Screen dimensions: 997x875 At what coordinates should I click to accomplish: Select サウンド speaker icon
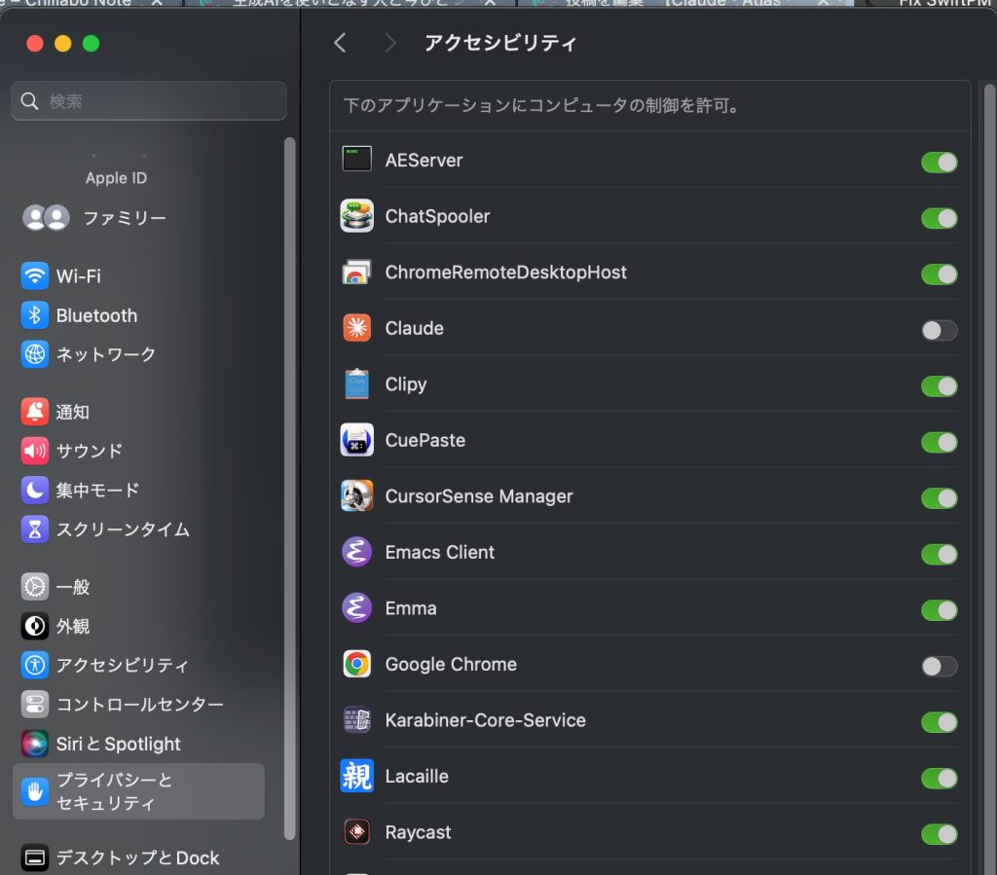tap(35, 451)
